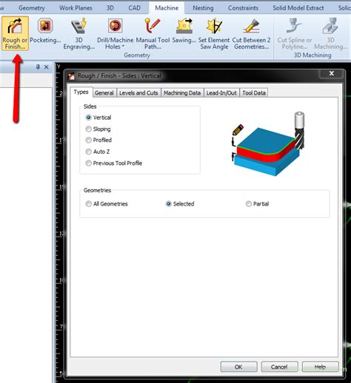Open the 3D ribbon tab

point(110,8)
